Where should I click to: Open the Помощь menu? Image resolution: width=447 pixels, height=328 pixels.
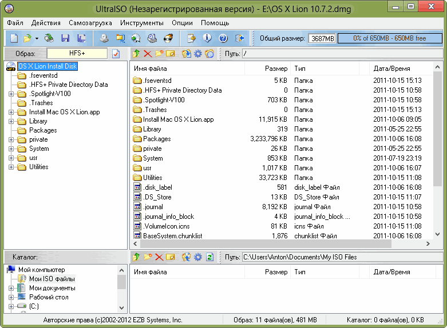(215, 23)
